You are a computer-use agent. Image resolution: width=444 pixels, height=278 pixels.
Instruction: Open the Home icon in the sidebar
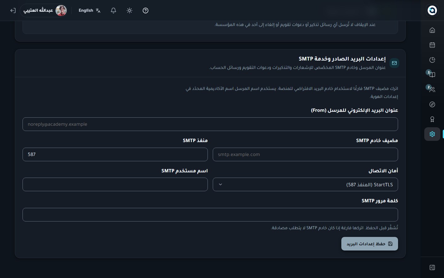[x=432, y=30]
